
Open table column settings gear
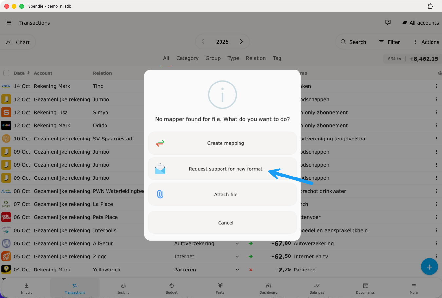440,73
